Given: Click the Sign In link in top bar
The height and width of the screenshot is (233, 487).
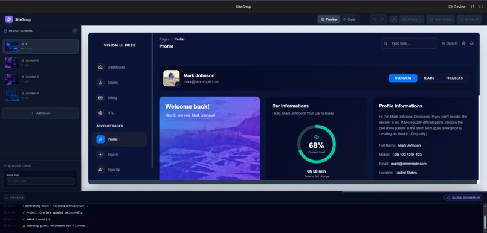Looking at the screenshot, I should tap(450, 43).
